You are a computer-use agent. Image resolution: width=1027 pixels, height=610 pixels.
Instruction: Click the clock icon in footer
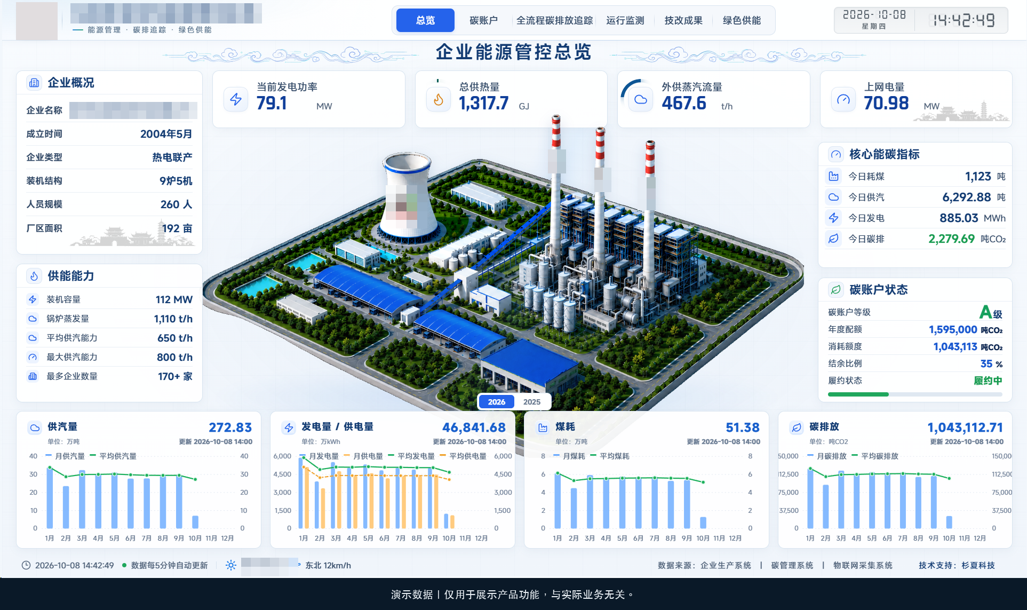[26, 565]
